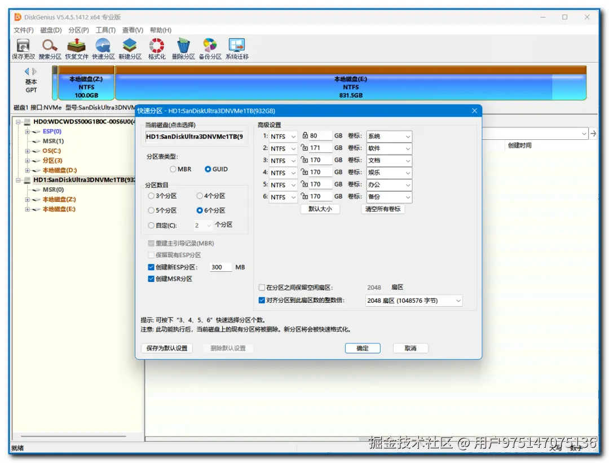The height and width of the screenshot is (463, 609).
Task: Click Clear All Labels (清空所有卷标) button
Action: [x=383, y=209]
